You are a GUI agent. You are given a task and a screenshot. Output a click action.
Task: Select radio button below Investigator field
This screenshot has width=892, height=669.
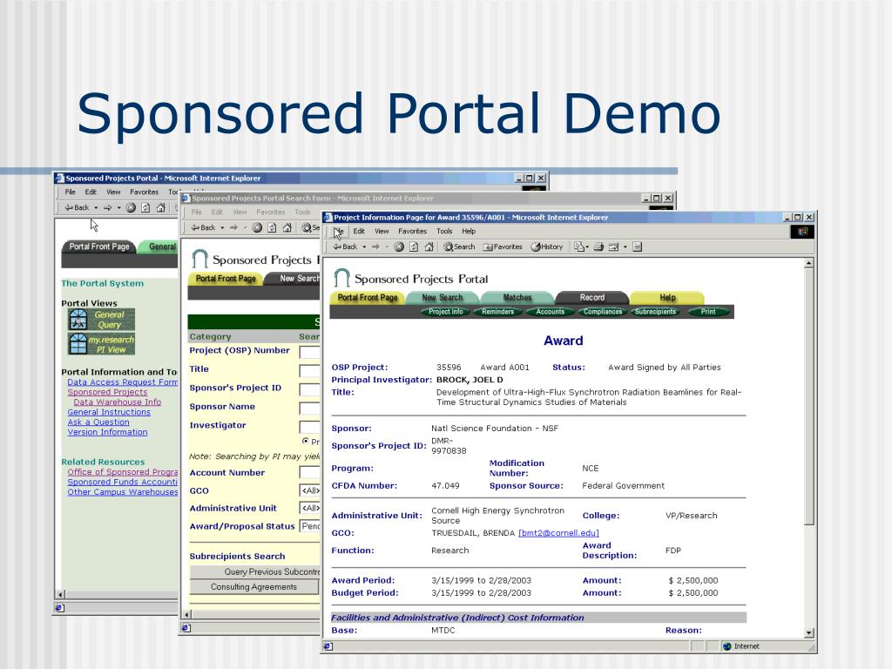tap(306, 441)
